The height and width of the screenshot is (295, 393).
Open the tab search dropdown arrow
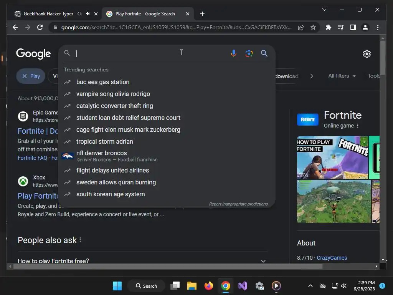[324, 10]
